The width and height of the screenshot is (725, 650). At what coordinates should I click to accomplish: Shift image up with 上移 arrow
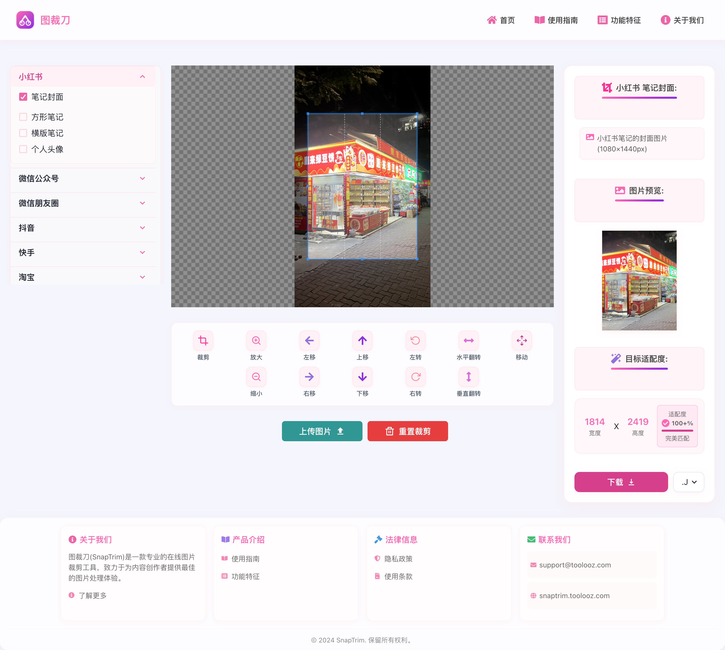[362, 340]
